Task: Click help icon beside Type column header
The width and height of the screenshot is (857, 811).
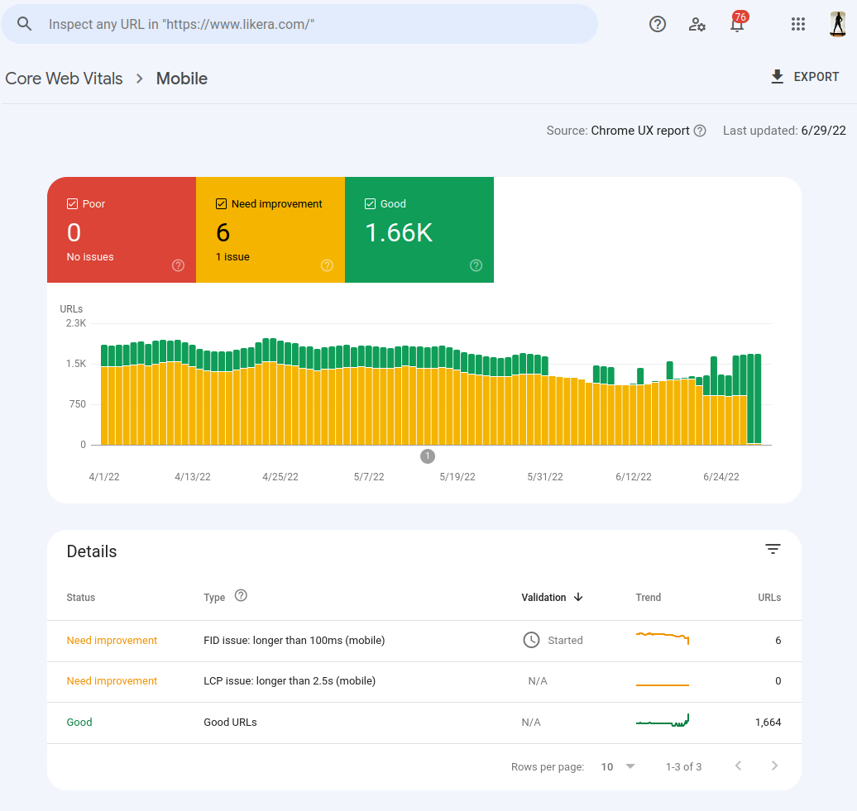Action: [x=242, y=596]
